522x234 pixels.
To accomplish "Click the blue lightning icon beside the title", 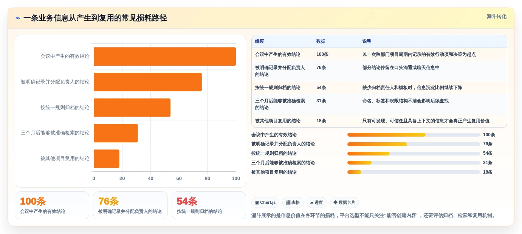I will (18, 18).
